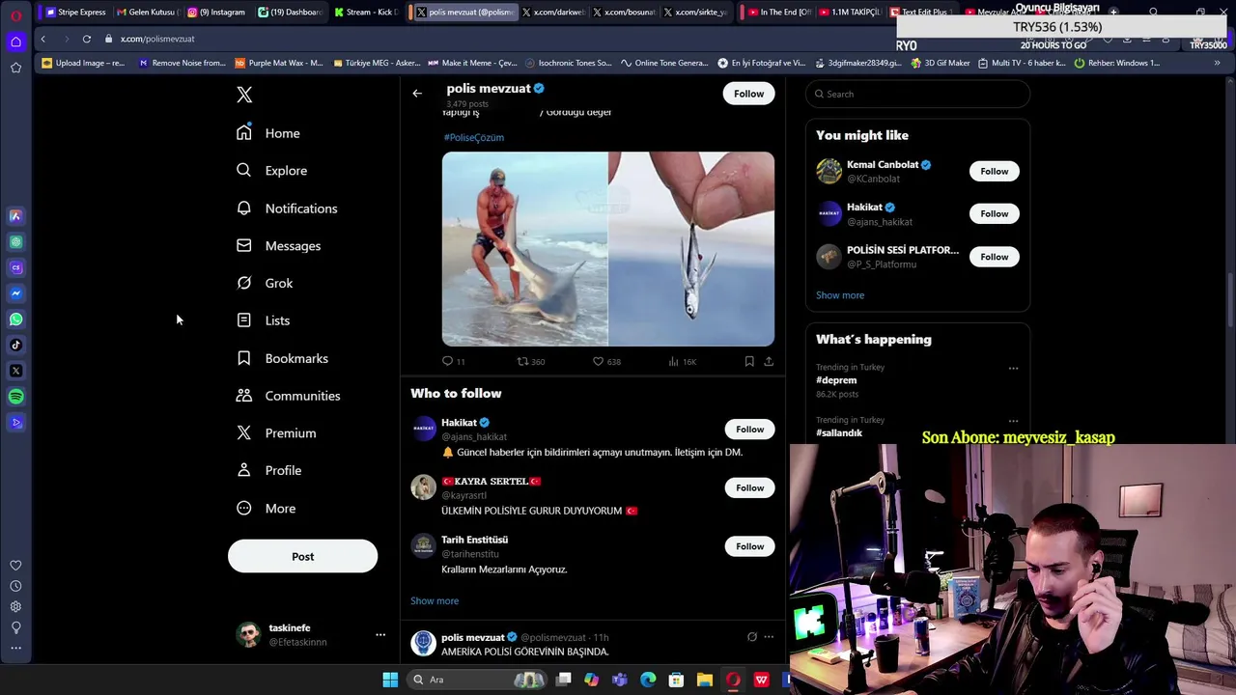Open account options next to taskinefe
This screenshot has width=1236, height=695.
(380, 634)
